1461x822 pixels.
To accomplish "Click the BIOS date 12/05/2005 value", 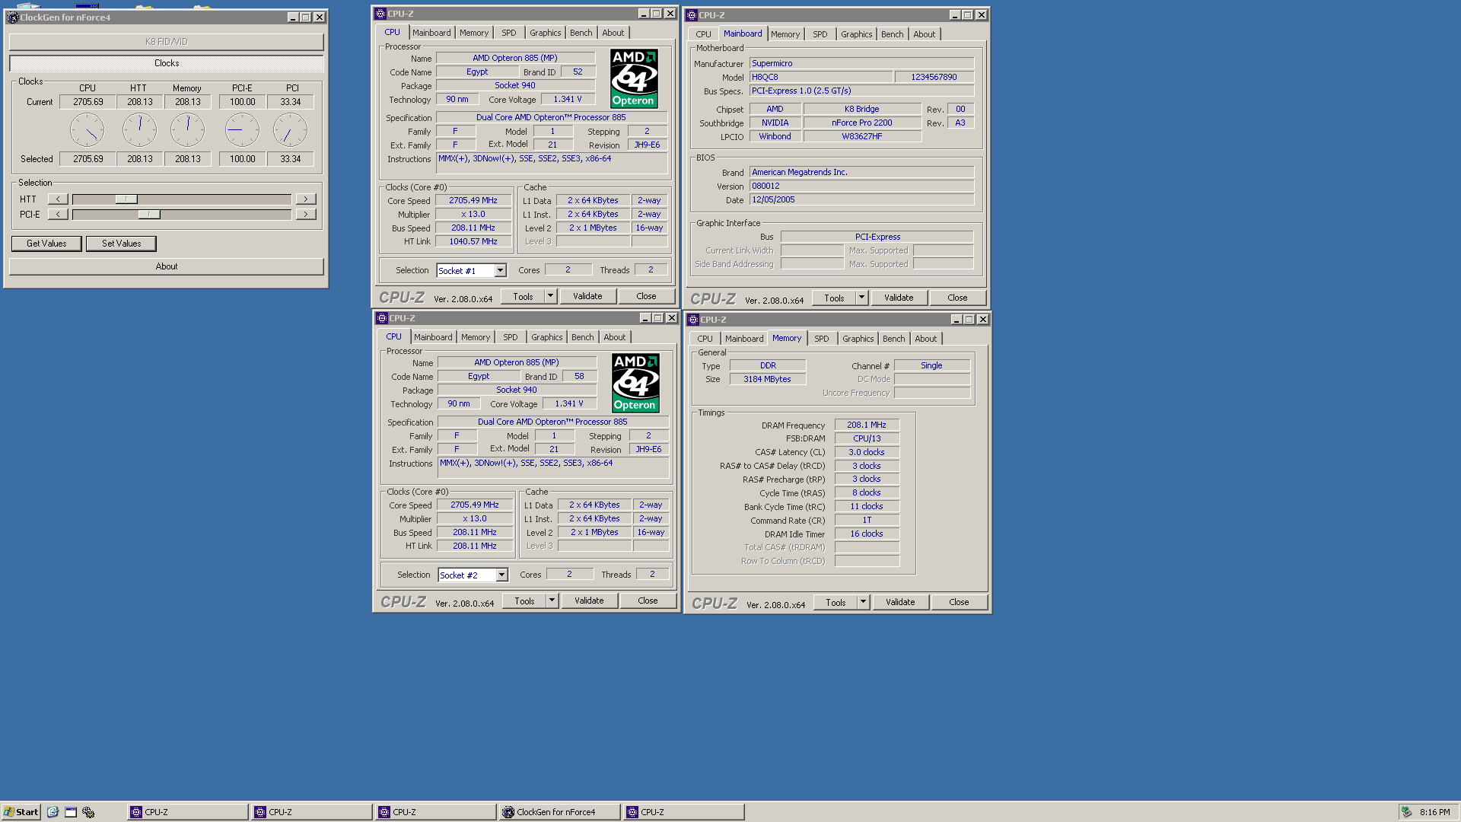I will [861, 200].
